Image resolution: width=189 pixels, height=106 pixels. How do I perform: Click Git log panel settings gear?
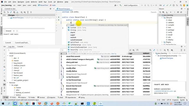pos(182,47)
